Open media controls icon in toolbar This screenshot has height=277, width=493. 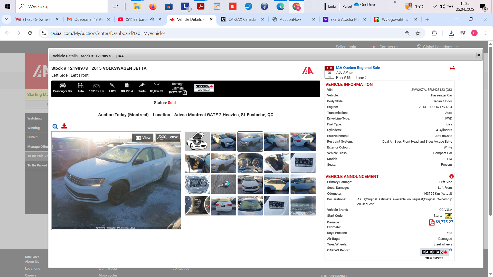click(x=463, y=33)
